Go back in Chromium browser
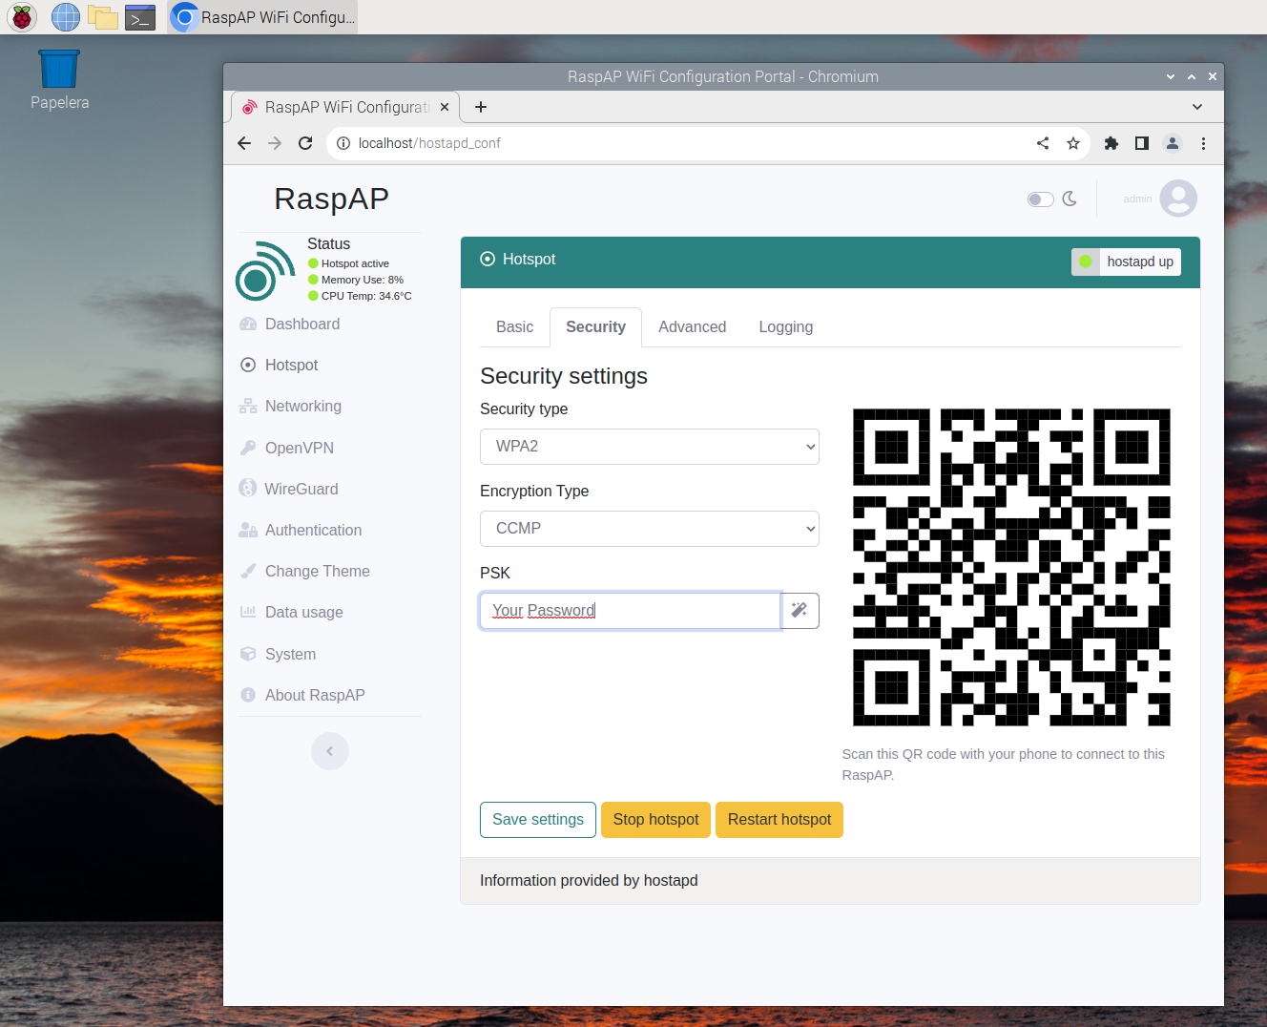The width and height of the screenshot is (1267, 1027). pyautogui.click(x=244, y=143)
